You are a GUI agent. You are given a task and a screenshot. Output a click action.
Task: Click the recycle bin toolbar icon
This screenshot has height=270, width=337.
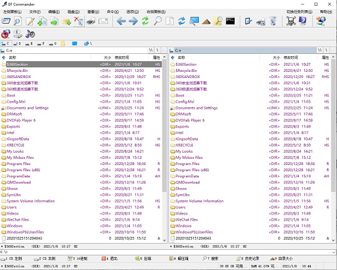(273, 21)
